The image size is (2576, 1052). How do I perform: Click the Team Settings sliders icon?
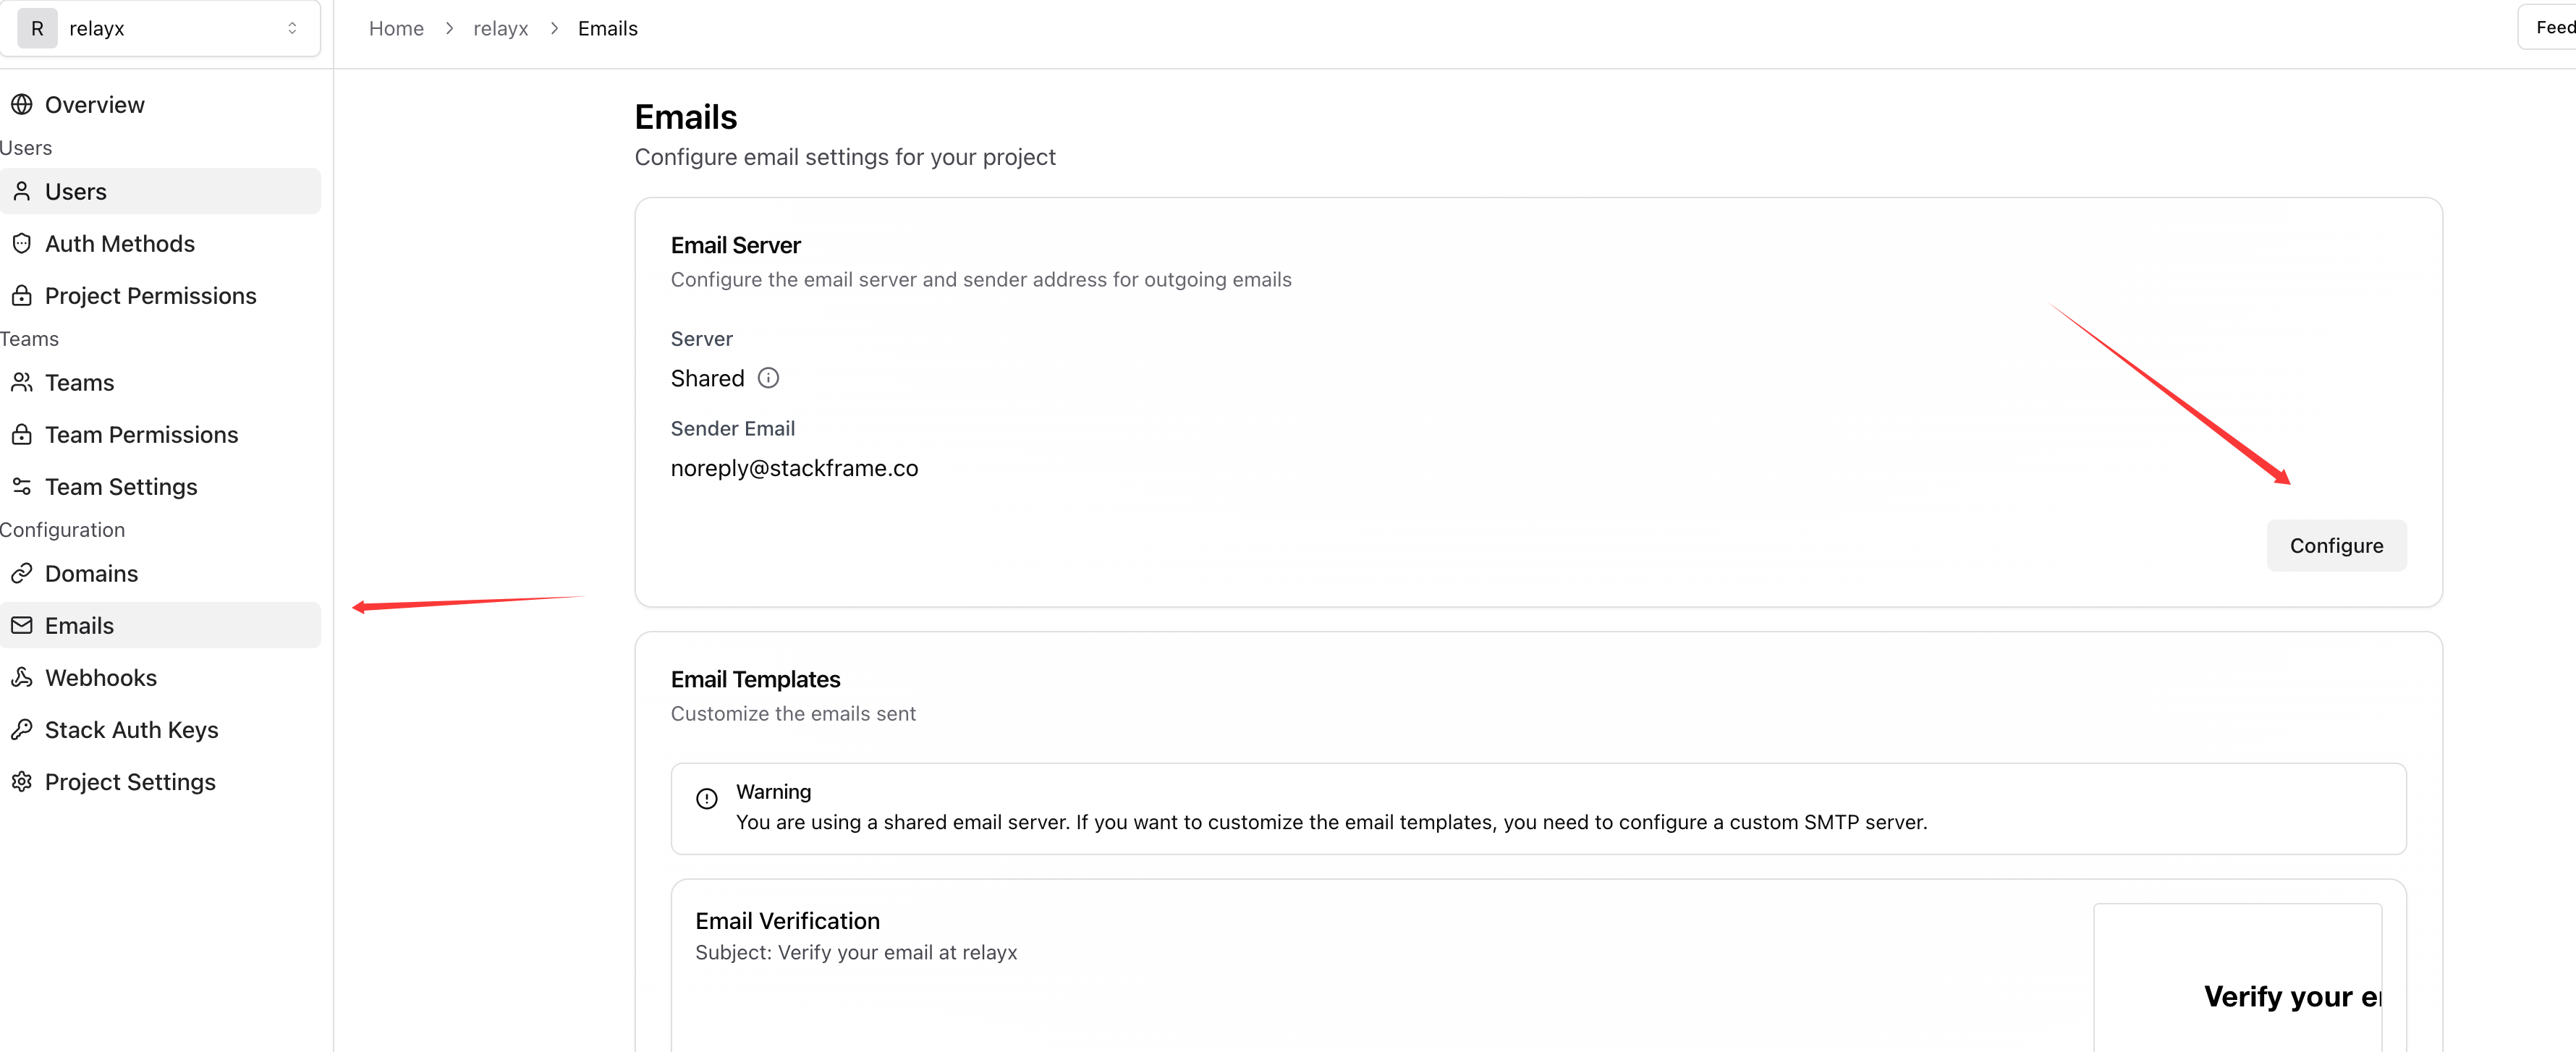point(22,487)
